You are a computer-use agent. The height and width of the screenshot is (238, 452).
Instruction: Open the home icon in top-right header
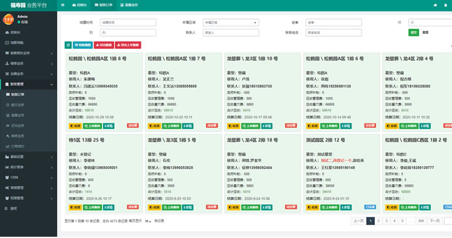[x=435, y=5]
